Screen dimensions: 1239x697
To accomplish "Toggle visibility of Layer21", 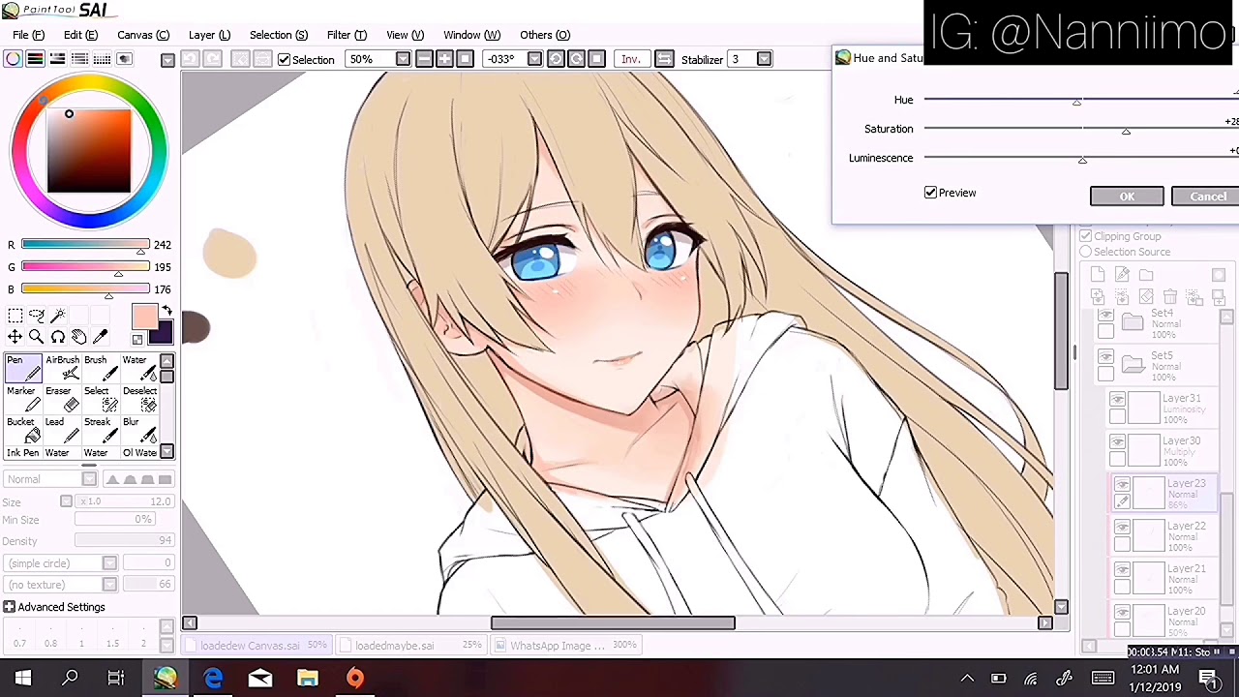I will click(x=1122, y=570).
